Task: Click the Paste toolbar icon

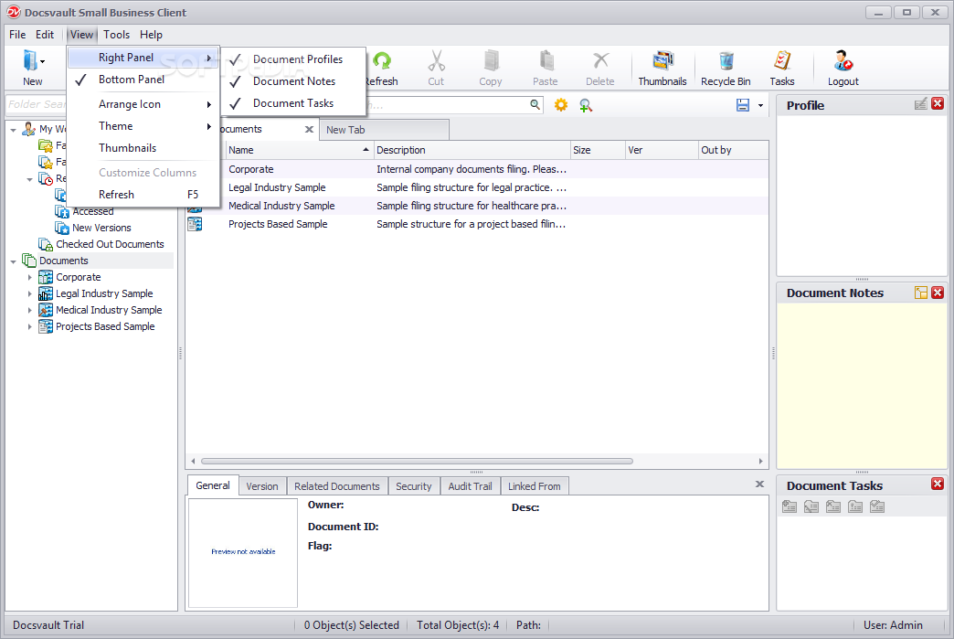Action: click(x=546, y=61)
